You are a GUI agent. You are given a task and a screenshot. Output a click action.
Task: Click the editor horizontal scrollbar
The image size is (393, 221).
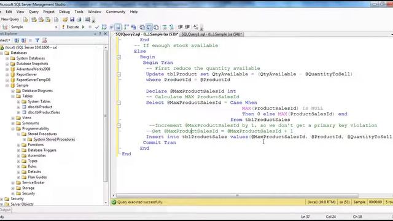click(x=237, y=195)
